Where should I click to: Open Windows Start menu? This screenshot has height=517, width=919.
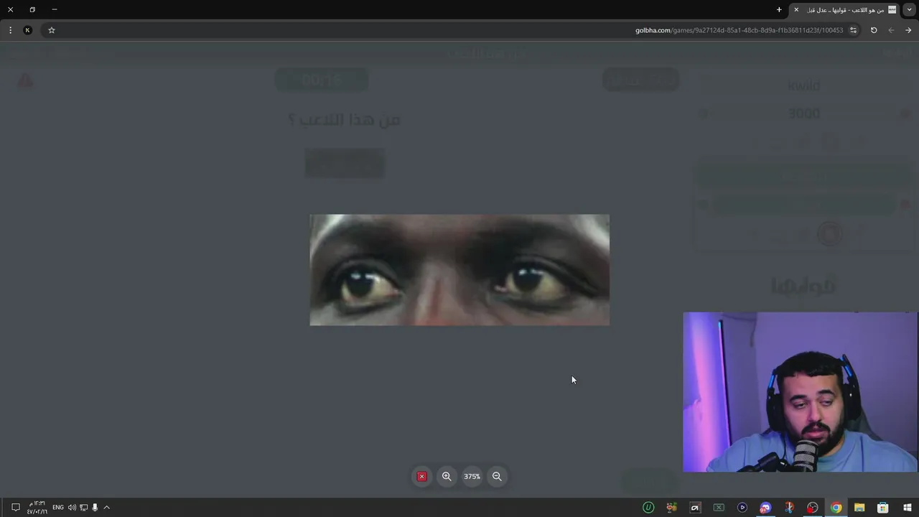pyautogui.click(x=908, y=508)
